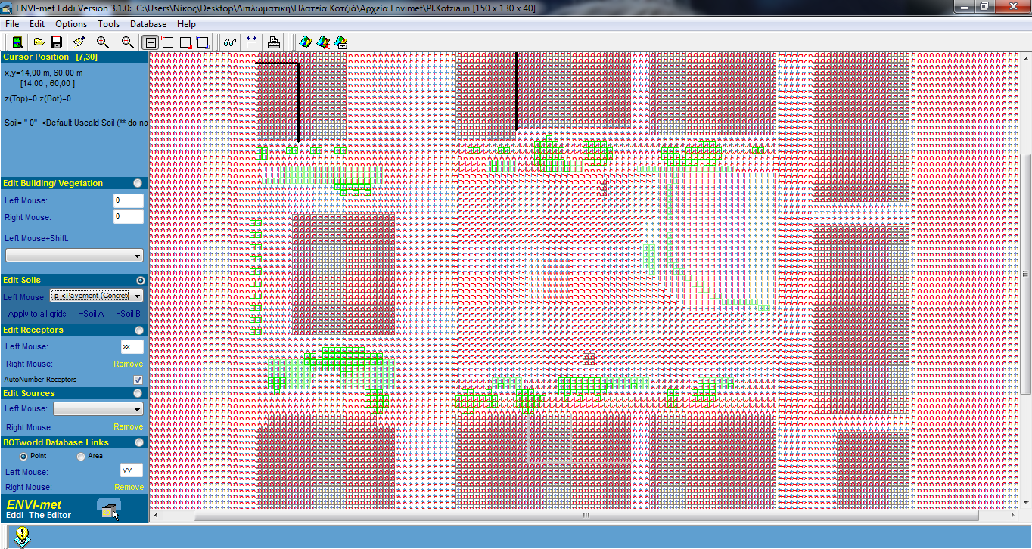Click the horizontal scrollbar left arrow

[156, 516]
